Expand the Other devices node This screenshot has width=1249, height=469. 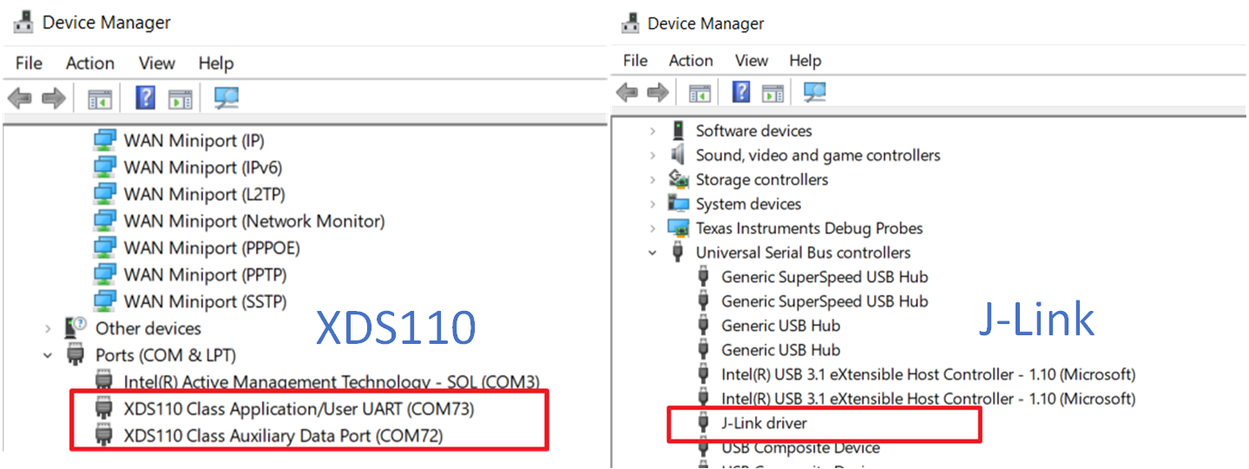(x=48, y=329)
